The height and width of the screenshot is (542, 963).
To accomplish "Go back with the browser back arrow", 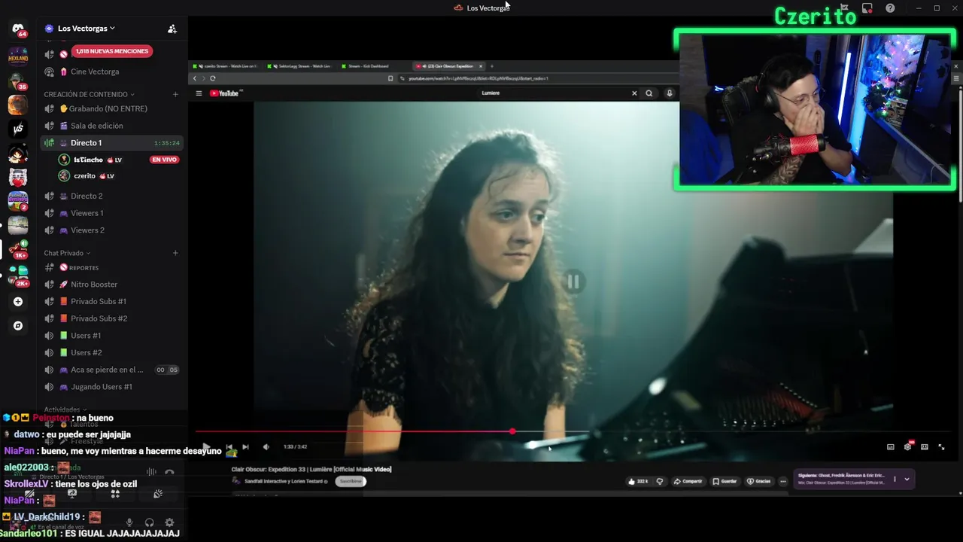I will (195, 78).
